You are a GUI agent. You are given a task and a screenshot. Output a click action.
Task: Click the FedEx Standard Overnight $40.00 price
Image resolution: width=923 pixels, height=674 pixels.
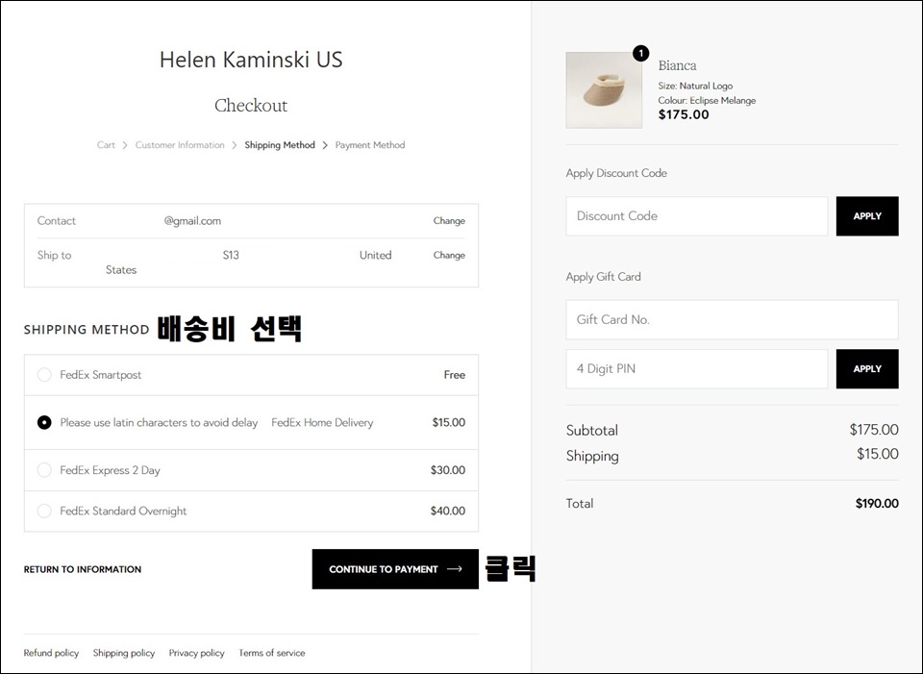pos(447,511)
